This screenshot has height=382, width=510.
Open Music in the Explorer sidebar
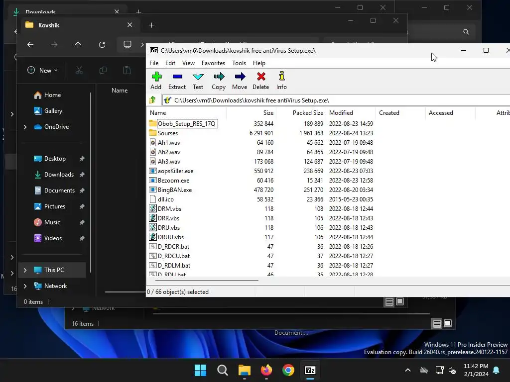point(47,222)
